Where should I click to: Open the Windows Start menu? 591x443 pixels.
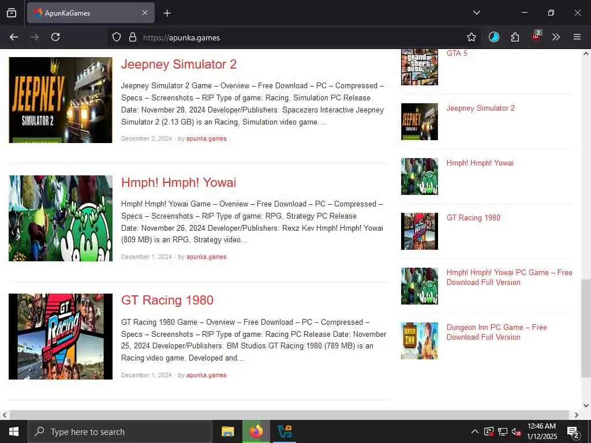click(x=14, y=431)
